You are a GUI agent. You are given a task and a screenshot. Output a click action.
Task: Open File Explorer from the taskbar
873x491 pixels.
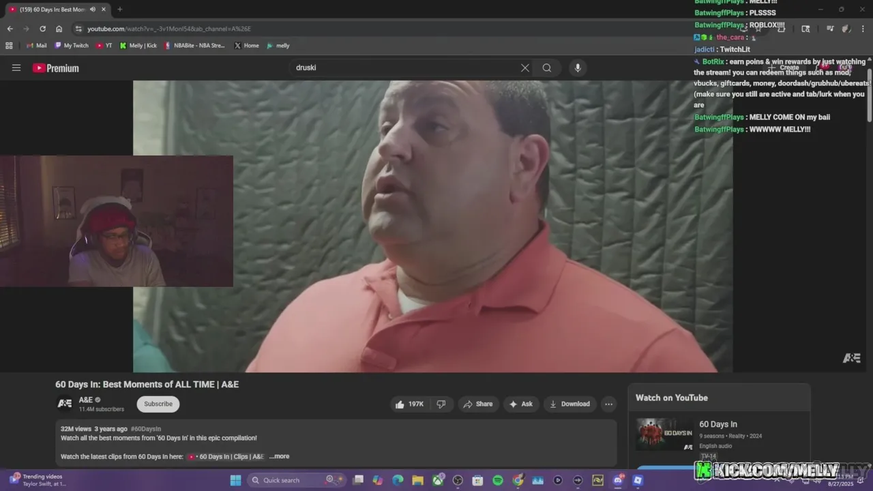pos(417,480)
